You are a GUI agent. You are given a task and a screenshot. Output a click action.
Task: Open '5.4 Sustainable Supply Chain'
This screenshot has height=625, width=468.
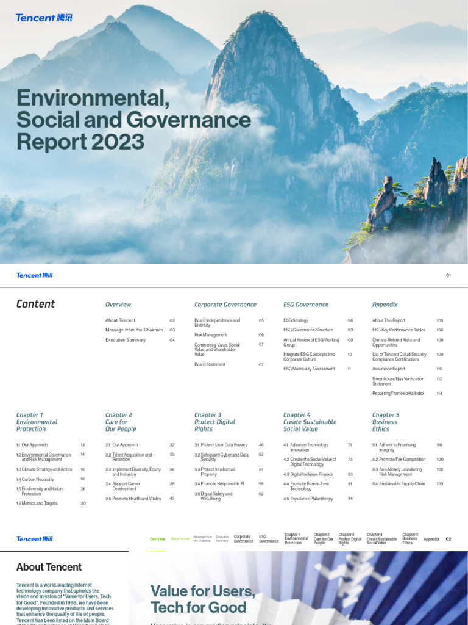(399, 484)
